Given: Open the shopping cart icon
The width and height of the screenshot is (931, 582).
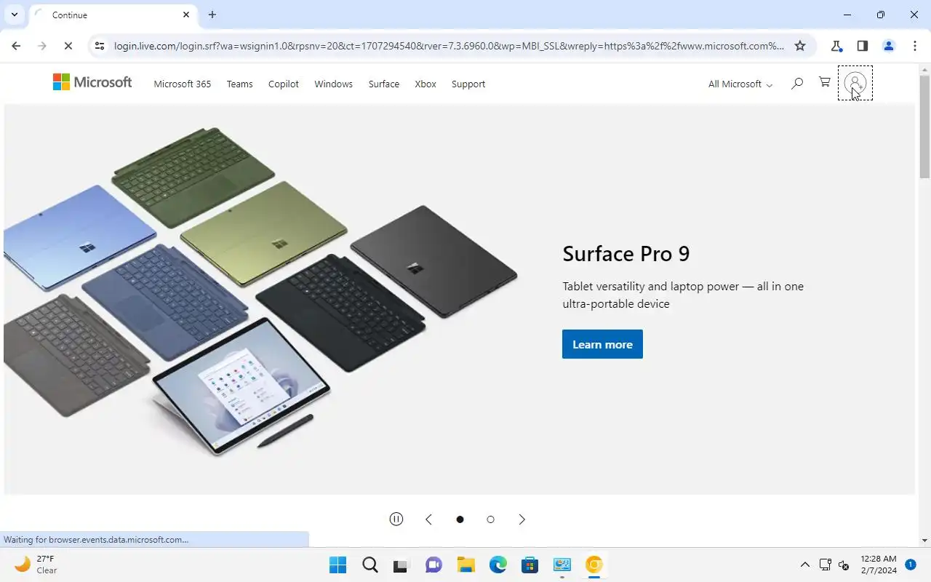Looking at the screenshot, I should click(824, 82).
